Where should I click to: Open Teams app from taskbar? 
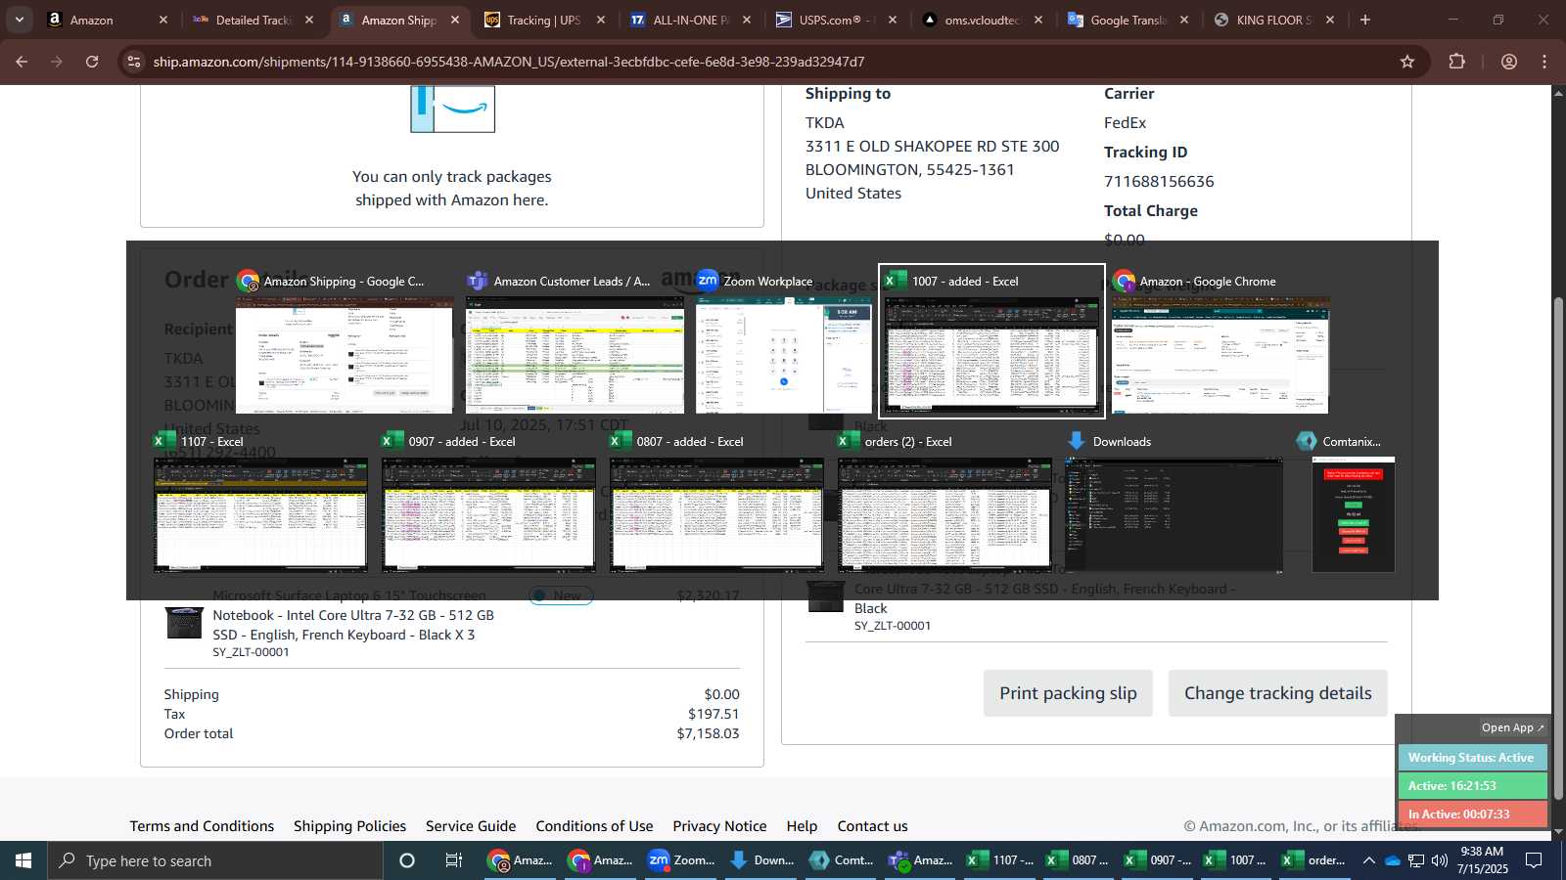[921, 860]
